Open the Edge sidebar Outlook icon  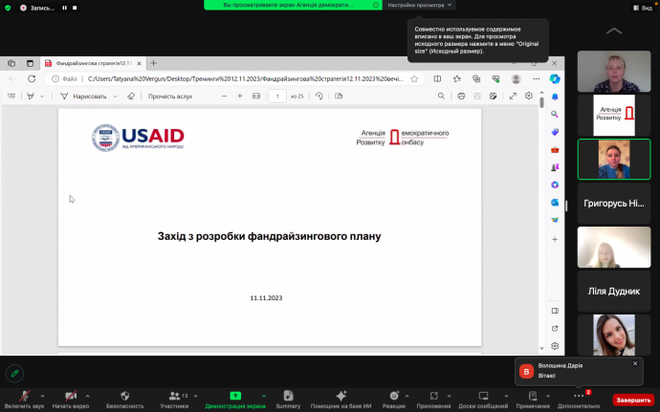pos(555,203)
